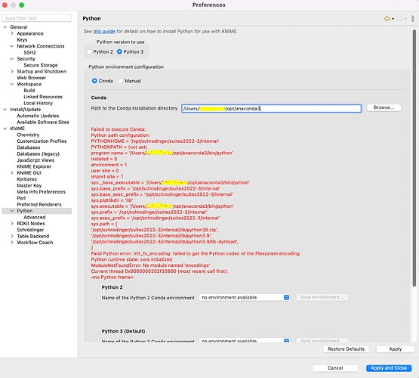This screenshot has width=419, height=378.
Task: Click the type filter text search box
Action: (x=36, y=18)
